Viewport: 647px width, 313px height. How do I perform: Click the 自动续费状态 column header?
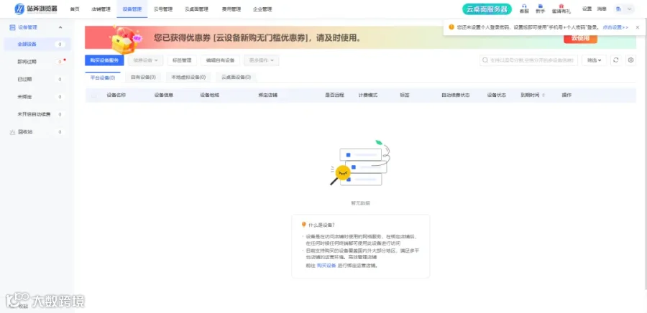tap(456, 95)
